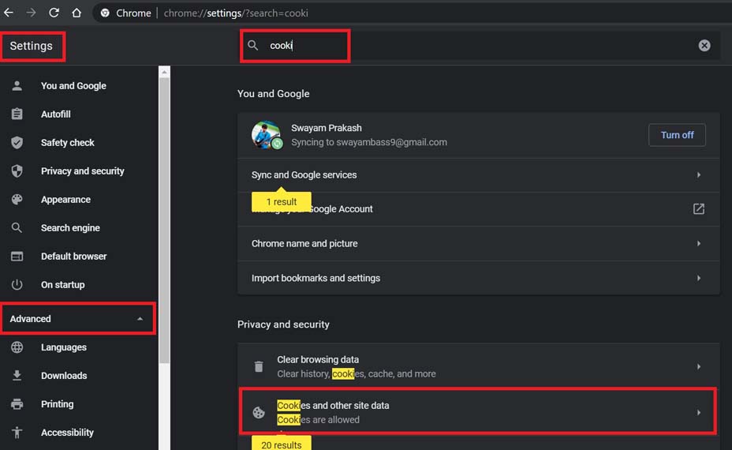Open Chrome name and picture row

(479, 243)
